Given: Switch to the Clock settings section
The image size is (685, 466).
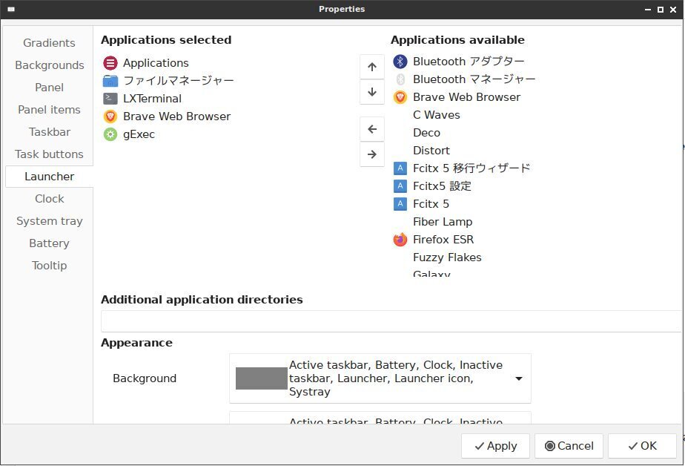Looking at the screenshot, I should pos(49,198).
